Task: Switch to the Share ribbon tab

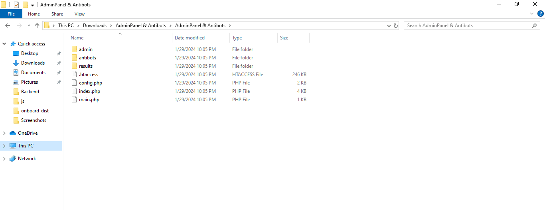Action: 57,14
